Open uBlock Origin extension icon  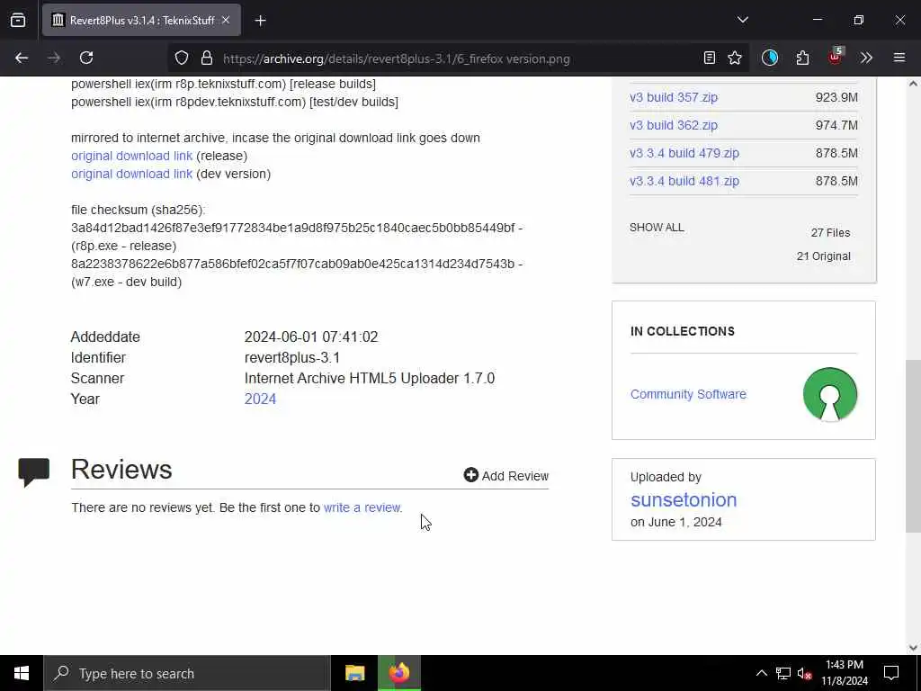pos(836,57)
